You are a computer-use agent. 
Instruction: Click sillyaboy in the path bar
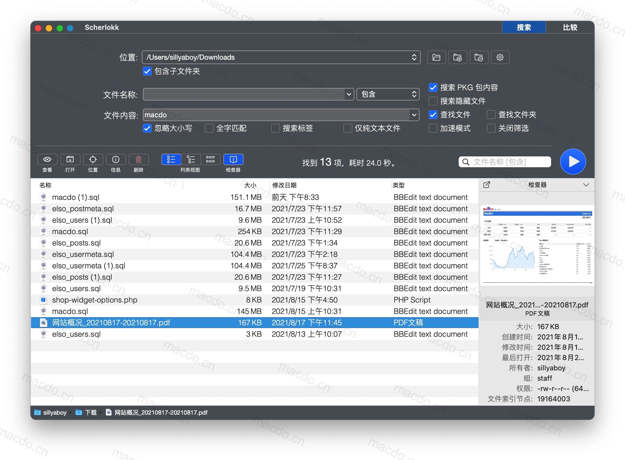pyautogui.click(x=55, y=412)
